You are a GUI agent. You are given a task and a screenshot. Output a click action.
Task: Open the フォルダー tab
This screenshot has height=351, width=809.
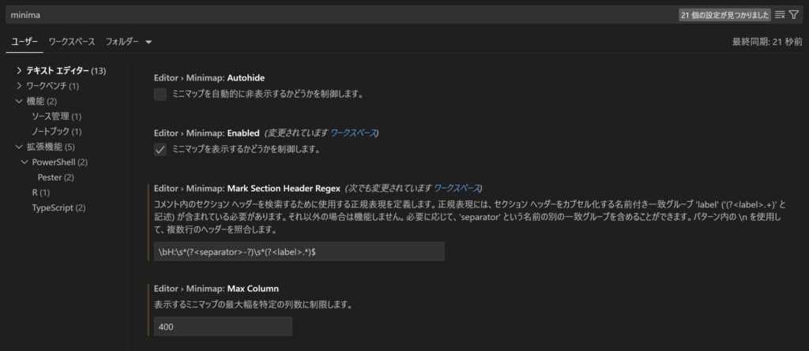coord(122,42)
